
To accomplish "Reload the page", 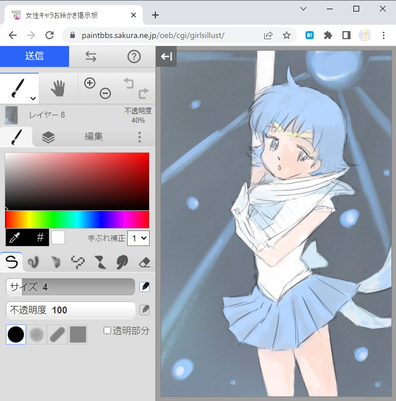I will 49,35.
